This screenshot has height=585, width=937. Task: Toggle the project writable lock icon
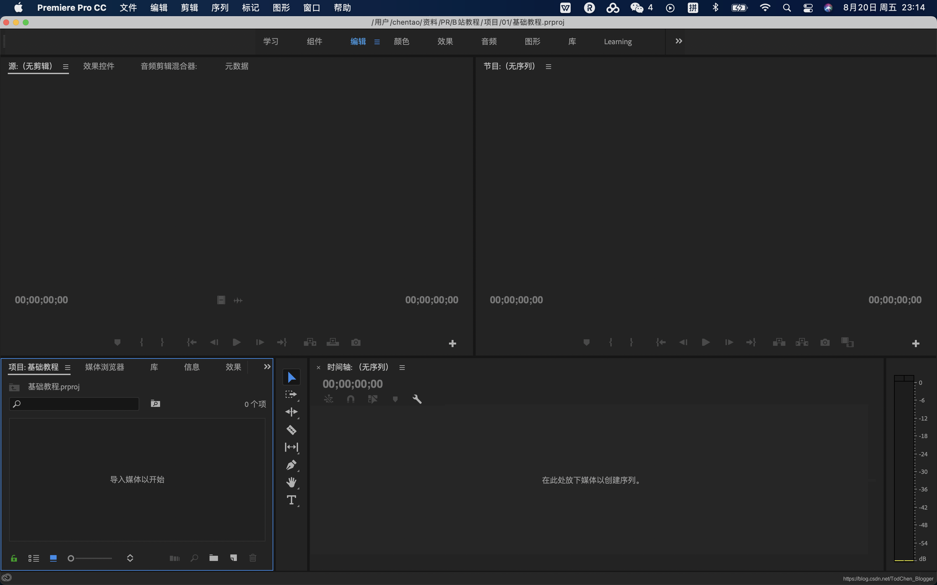tap(14, 558)
